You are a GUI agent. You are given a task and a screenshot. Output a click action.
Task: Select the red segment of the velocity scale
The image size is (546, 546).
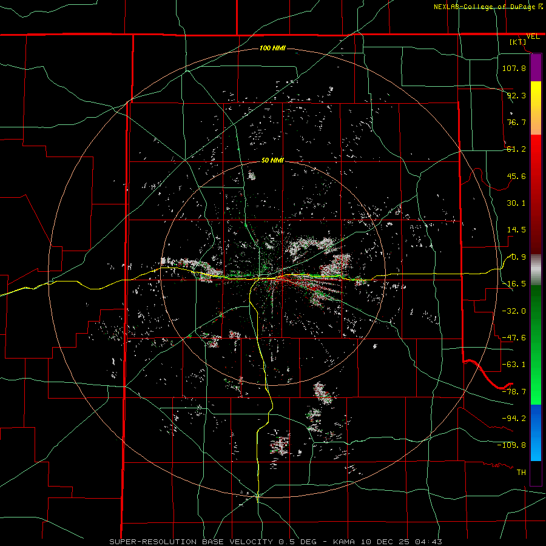pyautogui.click(x=536, y=194)
